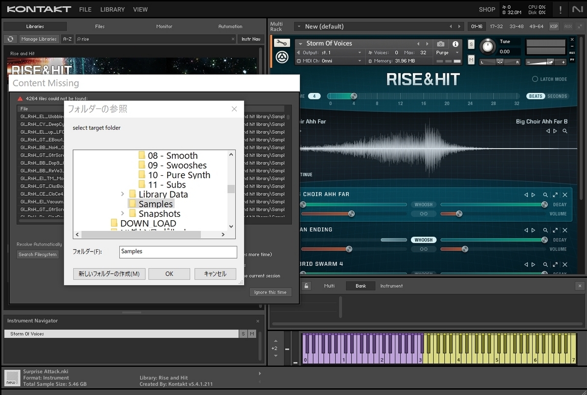Viewport: 587px width, 395px height.
Task: Open the multi preset New (default) dropdown
Action: click(298, 26)
